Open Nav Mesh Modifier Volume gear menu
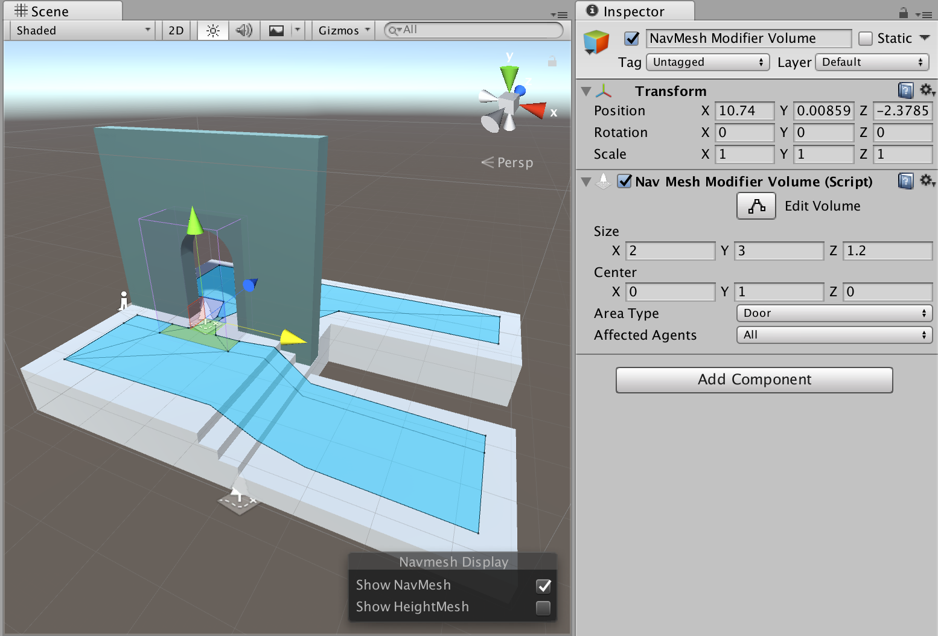 [x=927, y=180]
